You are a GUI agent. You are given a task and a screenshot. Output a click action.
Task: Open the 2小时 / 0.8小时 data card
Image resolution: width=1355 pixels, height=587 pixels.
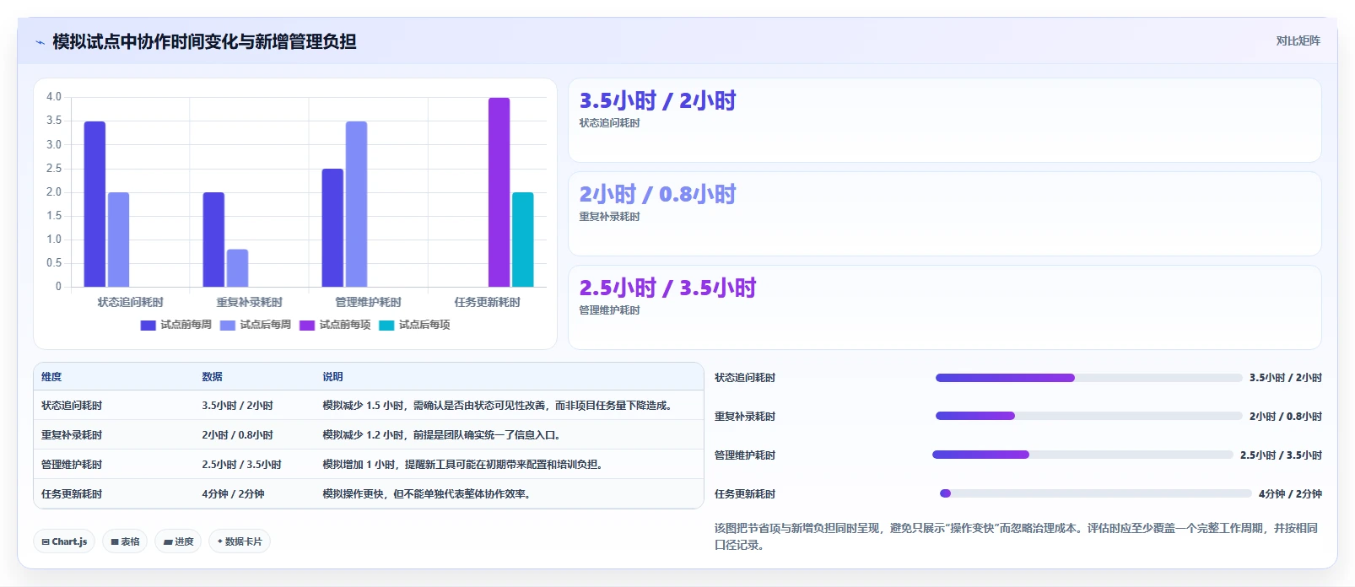coord(944,214)
